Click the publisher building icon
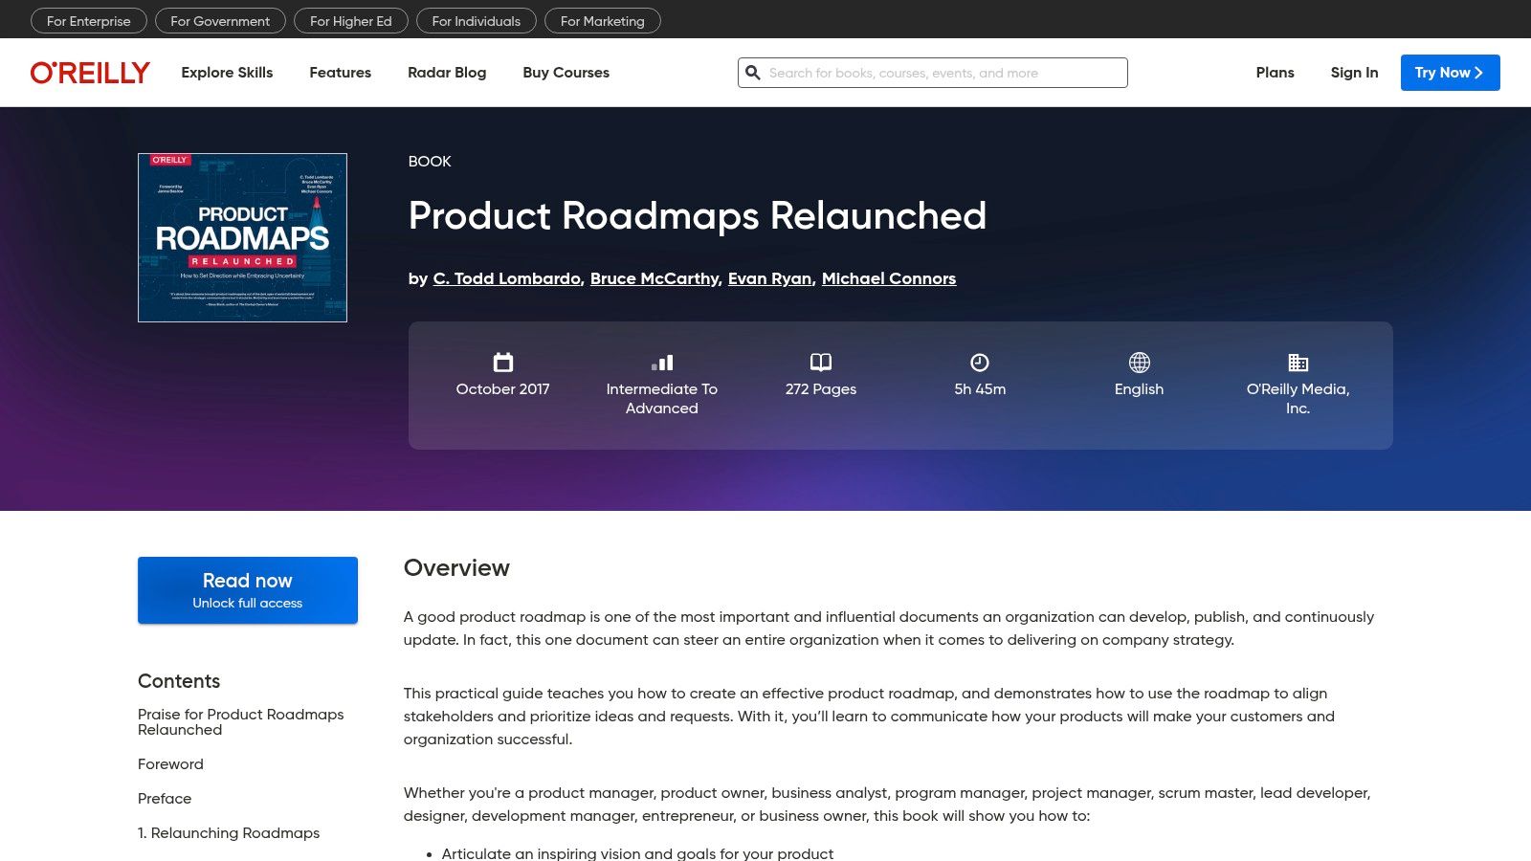Image resolution: width=1531 pixels, height=861 pixels. pyautogui.click(x=1298, y=363)
